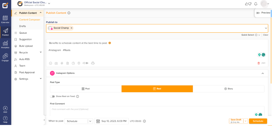The image size is (272, 126).
Task: Collapse the Instagram Options section
Action: 263,73
